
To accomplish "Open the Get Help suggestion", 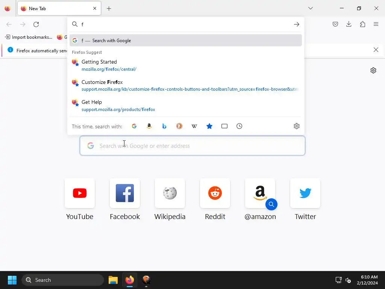I will (186, 106).
